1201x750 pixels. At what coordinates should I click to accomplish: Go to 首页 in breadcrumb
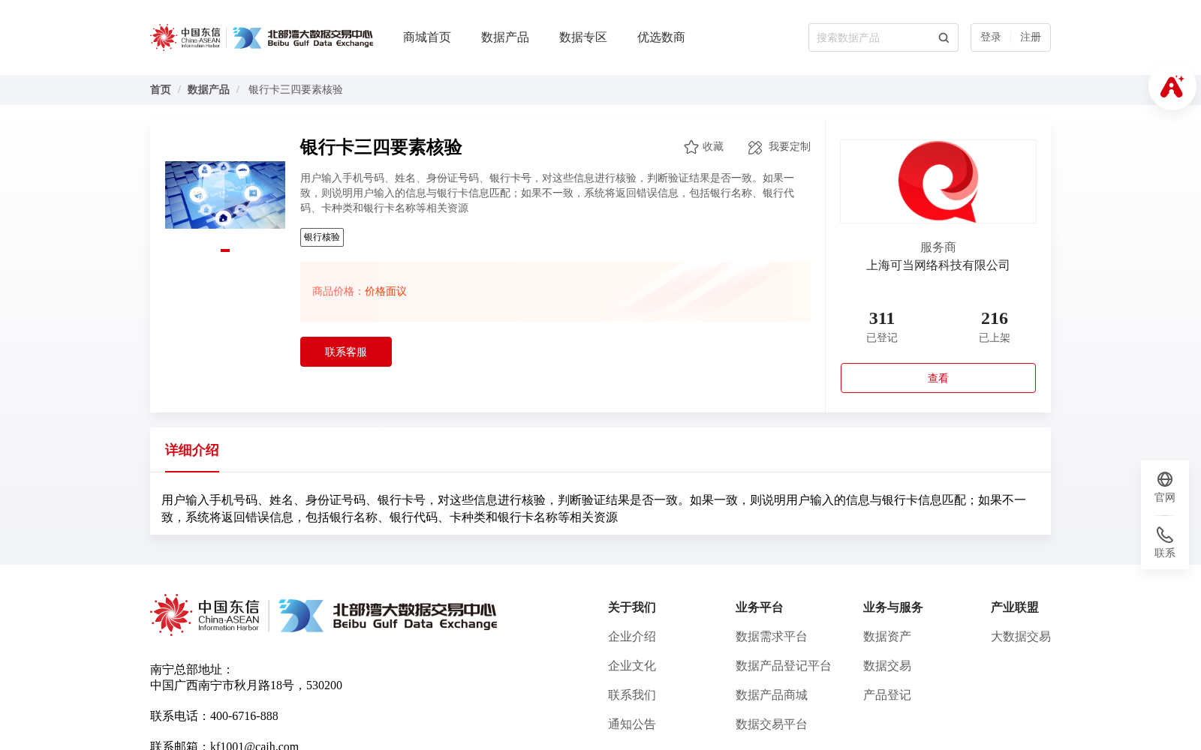pyautogui.click(x=161, y=90)
